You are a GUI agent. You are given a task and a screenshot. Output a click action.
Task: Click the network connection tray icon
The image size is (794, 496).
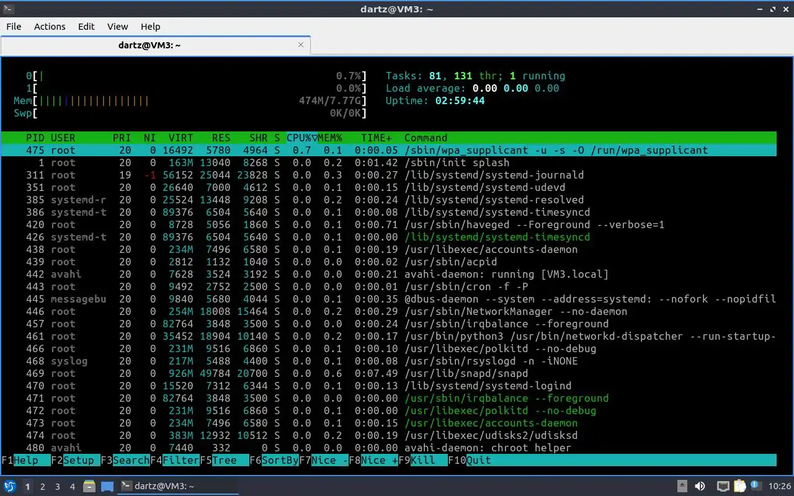pos(723,486)
